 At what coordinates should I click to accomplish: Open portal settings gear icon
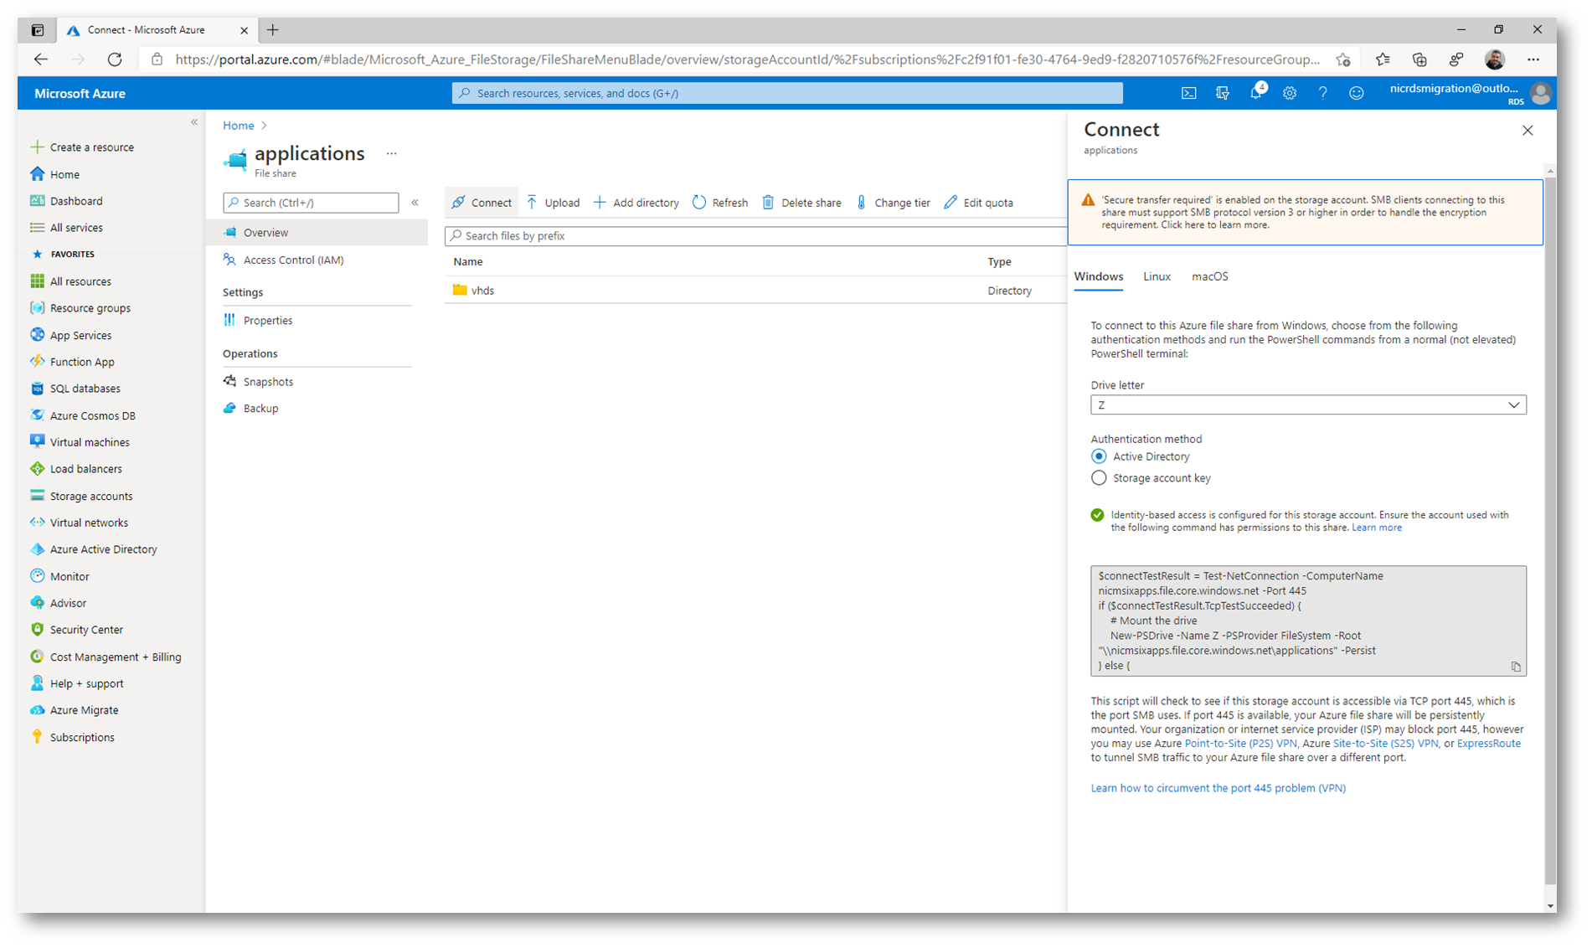tap(1290, 93)
